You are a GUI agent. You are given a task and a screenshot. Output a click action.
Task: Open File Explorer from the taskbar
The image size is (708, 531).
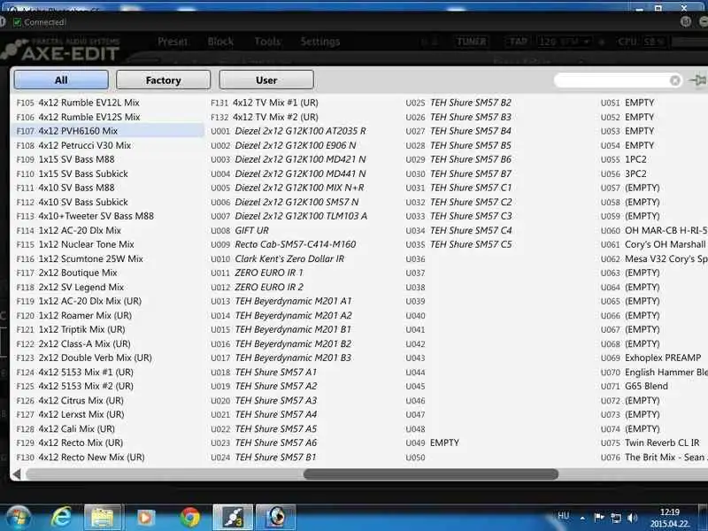[x=103, y=518]
